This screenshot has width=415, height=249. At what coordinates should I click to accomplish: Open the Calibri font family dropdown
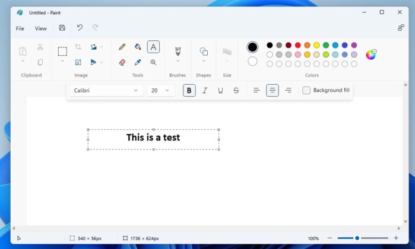106,90
